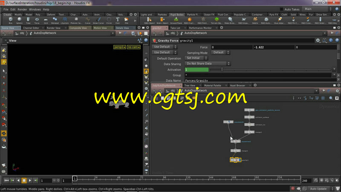Open the Auto Update mode dropdown

click(321, 189)
